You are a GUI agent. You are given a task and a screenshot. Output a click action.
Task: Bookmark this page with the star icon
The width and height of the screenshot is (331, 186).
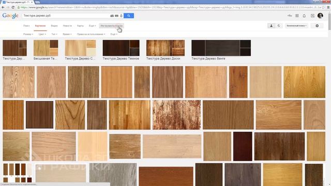click(323, 7)
